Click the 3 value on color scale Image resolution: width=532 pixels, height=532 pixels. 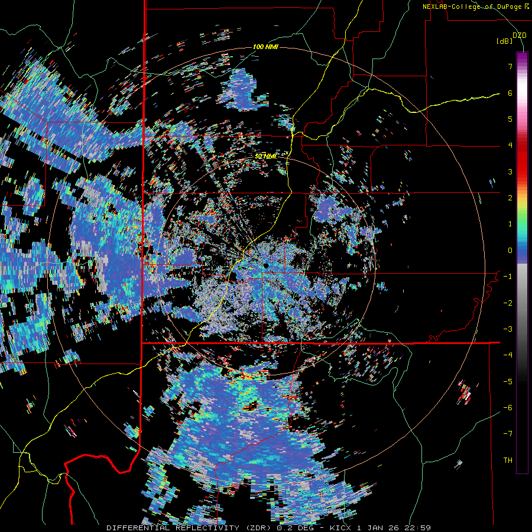(510, 171)
